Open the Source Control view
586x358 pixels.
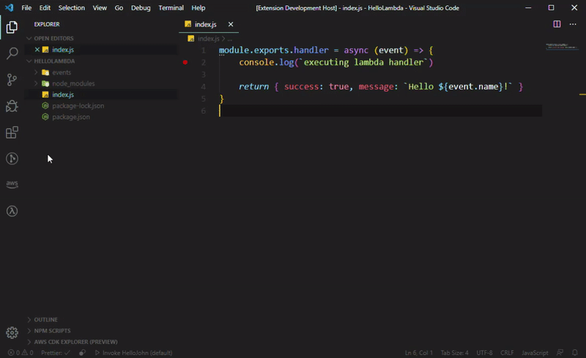point(12,79)
